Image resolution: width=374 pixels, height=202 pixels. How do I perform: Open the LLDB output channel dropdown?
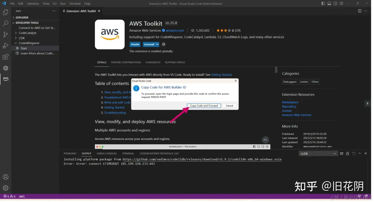[318, 154]
